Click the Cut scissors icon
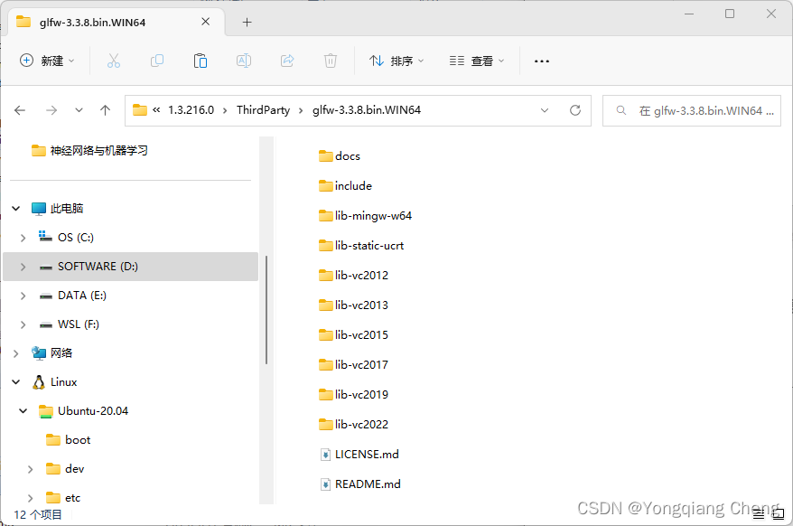793x526 pixels. point(114,61)
